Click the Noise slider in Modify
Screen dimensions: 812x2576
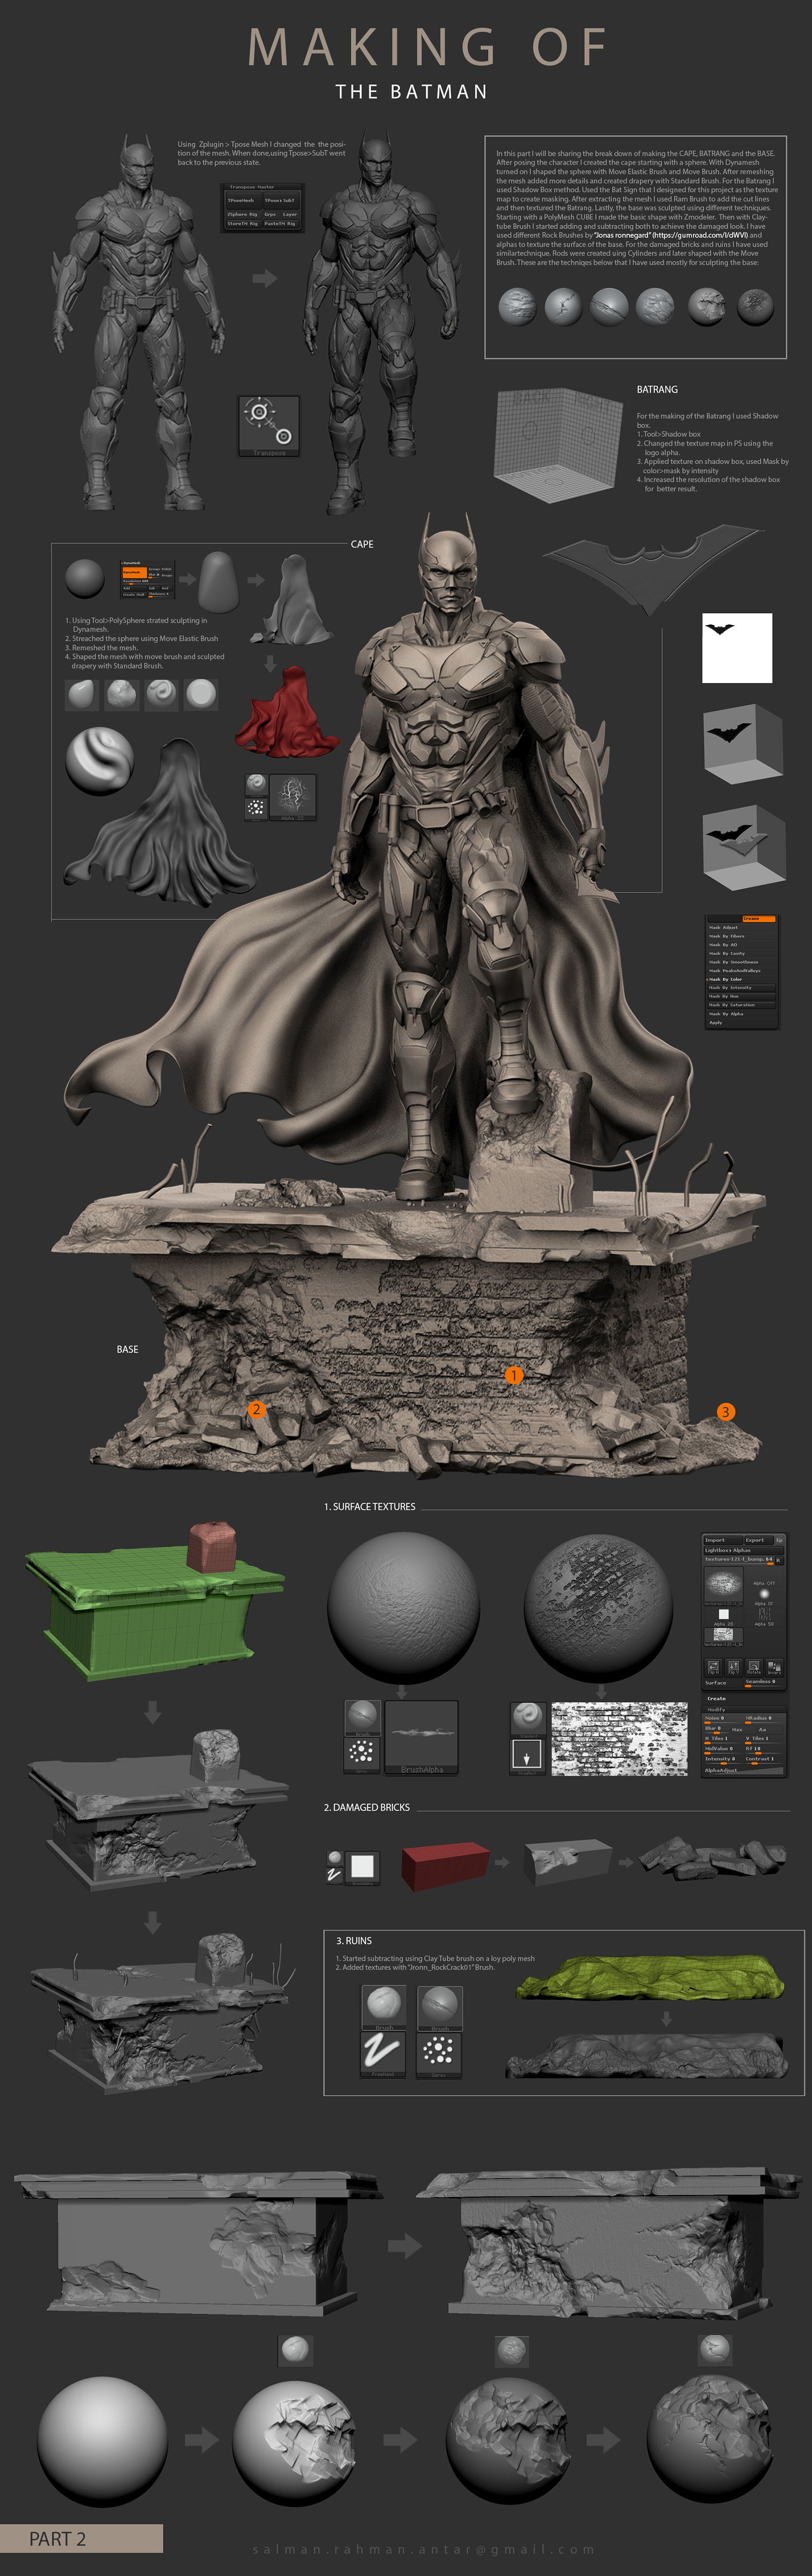click(x=723, y=1720)
